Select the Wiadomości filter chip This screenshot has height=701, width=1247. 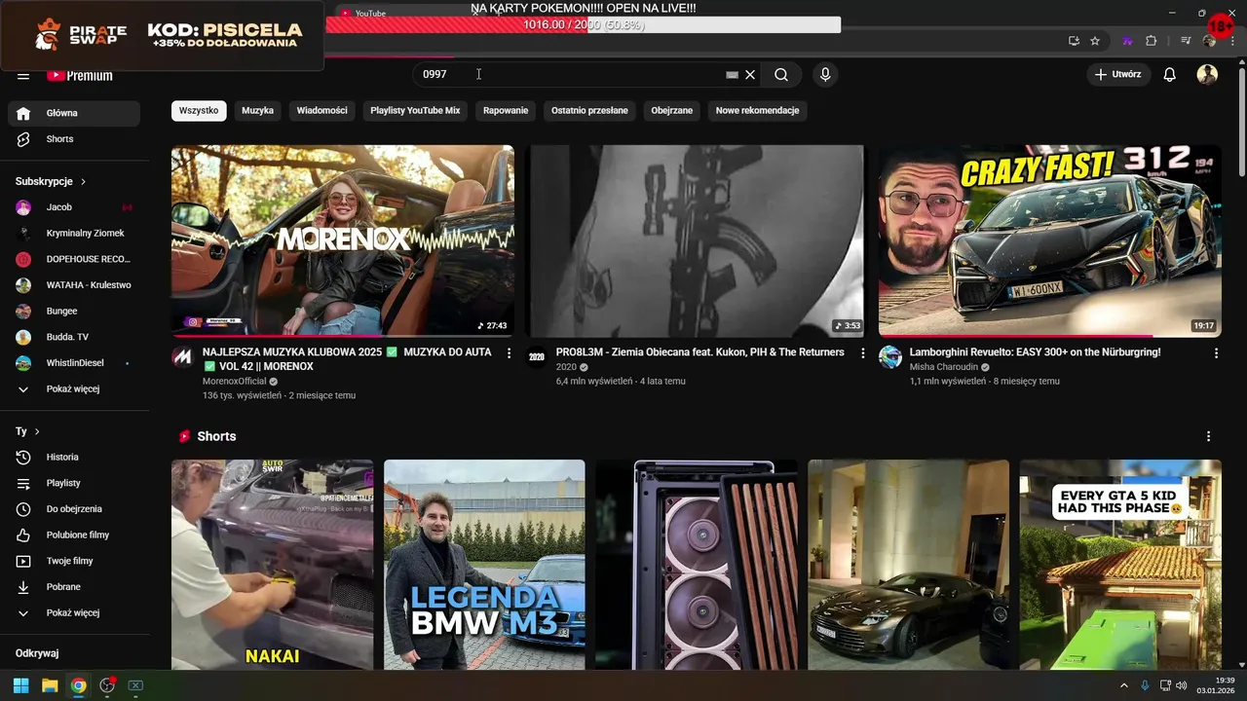click(321, 110)
